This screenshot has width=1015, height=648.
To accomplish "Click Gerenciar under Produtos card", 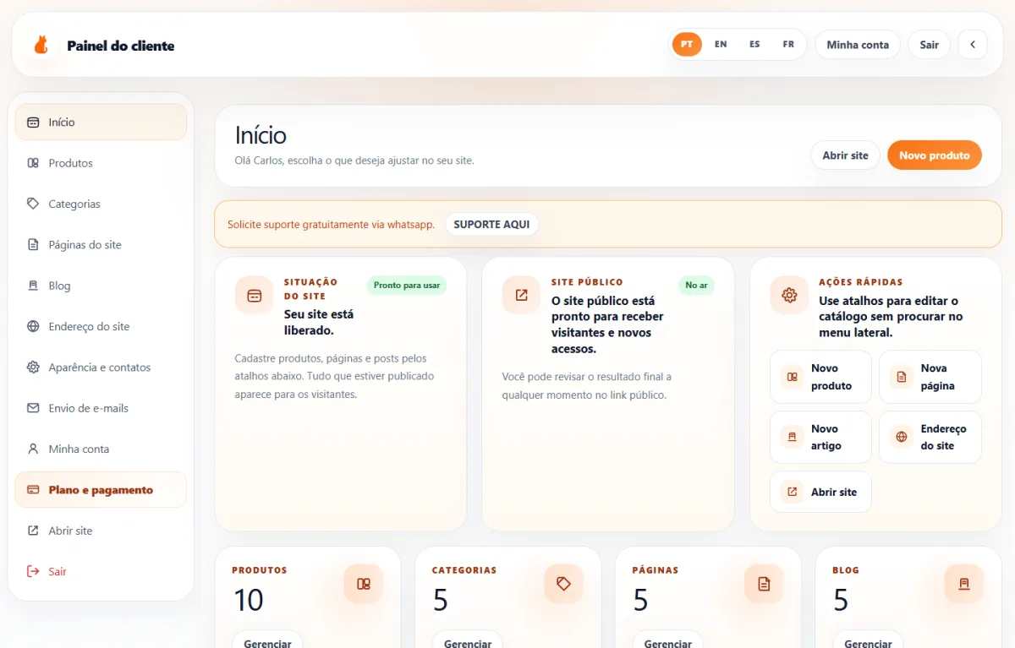I will pos(267,643).
